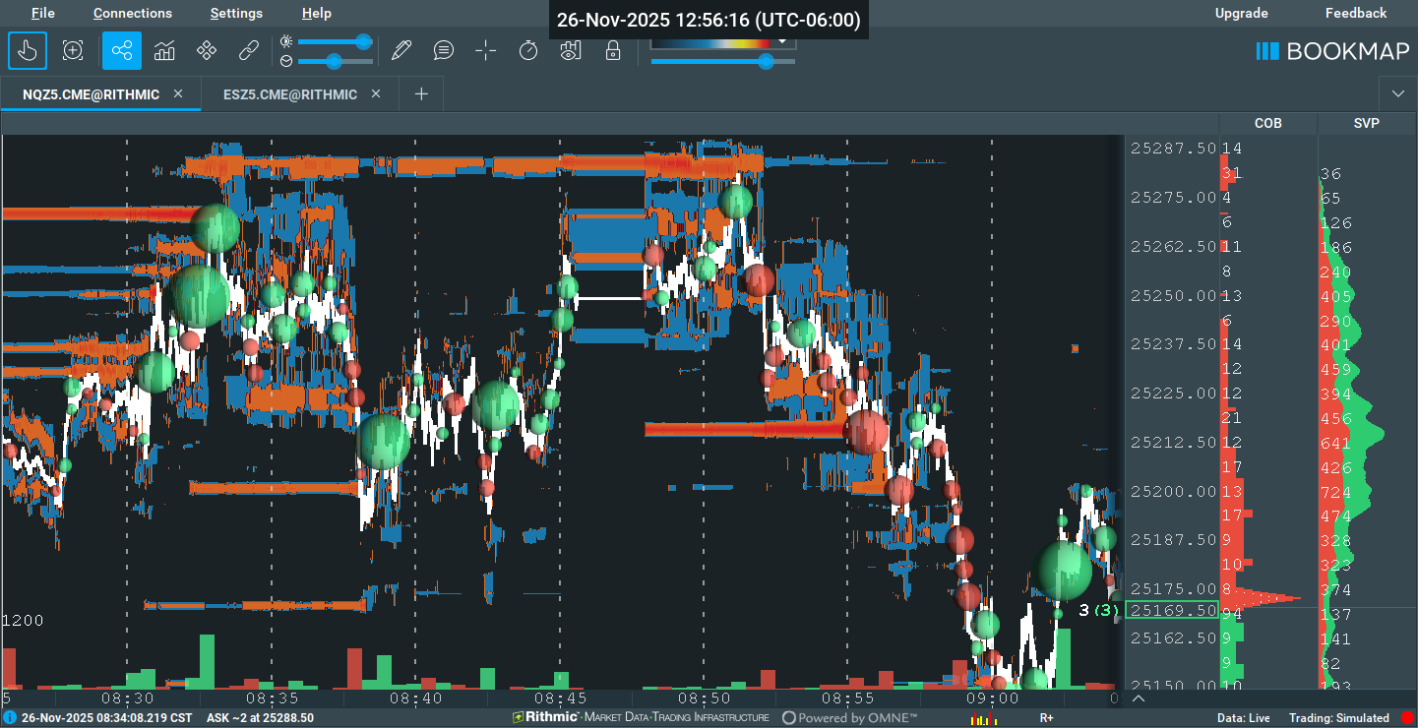The image size is (1418, 728).
Task: Enable the crosshair tool
Action: pyautogui.click(x=486, y=50)
